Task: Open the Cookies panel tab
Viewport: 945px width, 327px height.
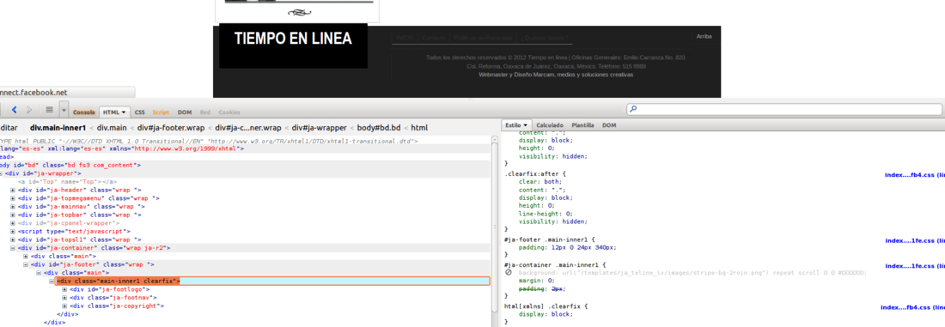Action: coord(229,112)
